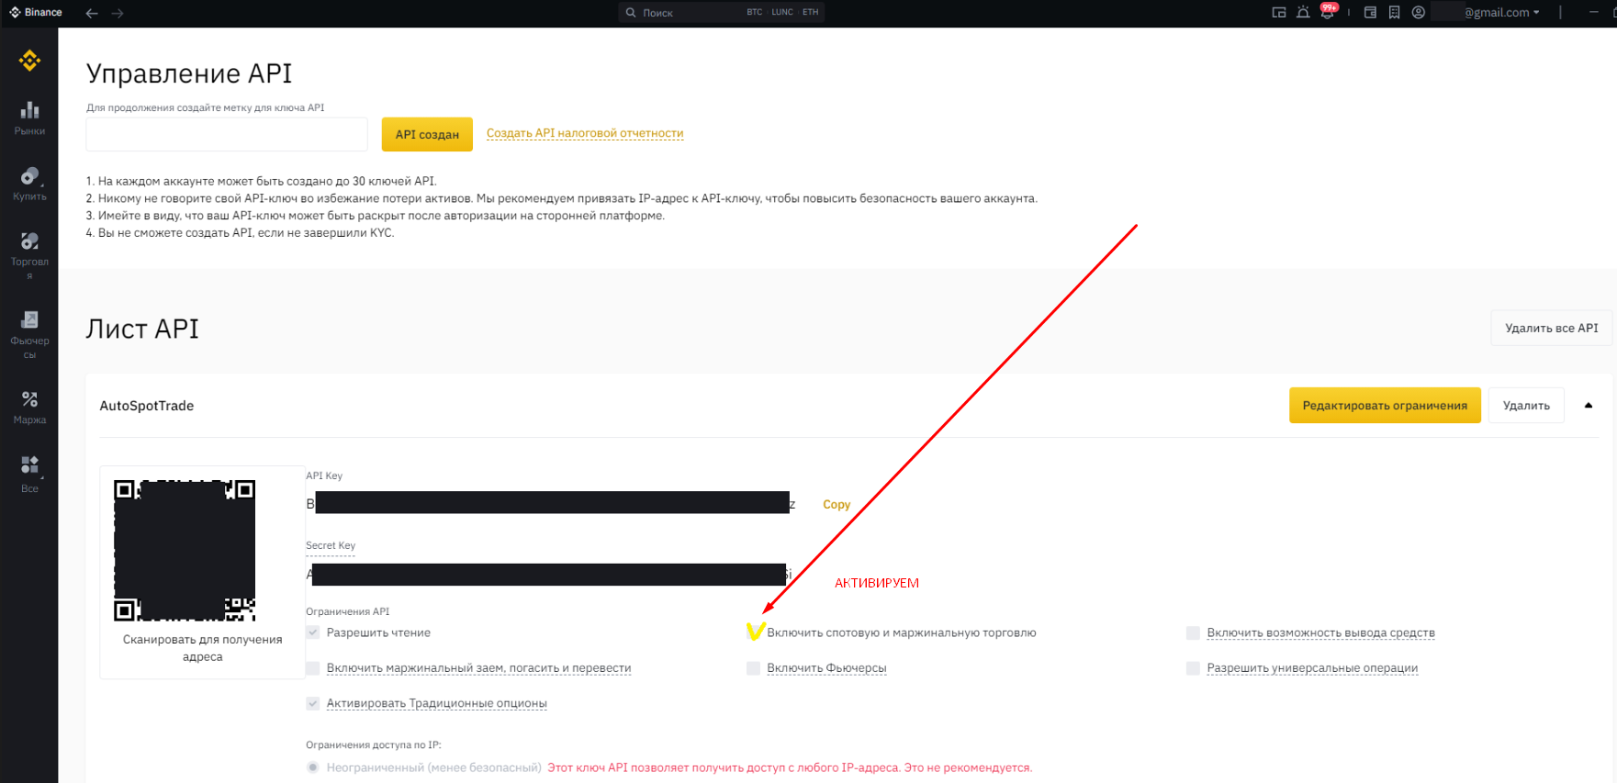Viewport: 1617px width, 783px height.
Task: Enable Включить маржинальный заем, погасить и перевести
Action: tap(313, 668)
